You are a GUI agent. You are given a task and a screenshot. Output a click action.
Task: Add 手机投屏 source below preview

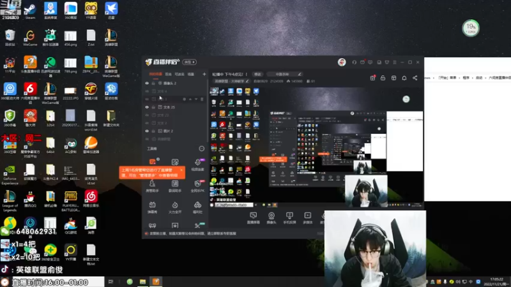(x=289, y=217)
